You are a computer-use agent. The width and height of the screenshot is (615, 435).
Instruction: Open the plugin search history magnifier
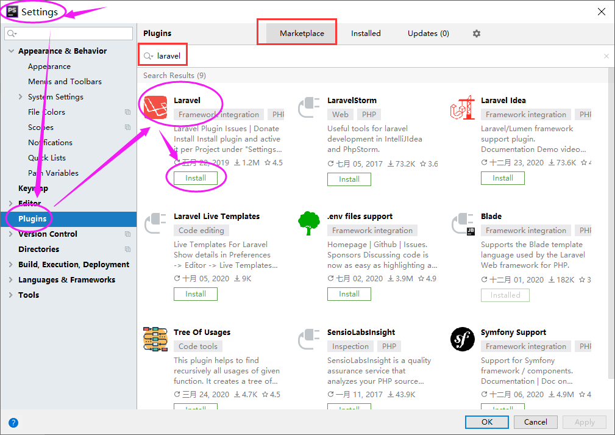point(148,56)
